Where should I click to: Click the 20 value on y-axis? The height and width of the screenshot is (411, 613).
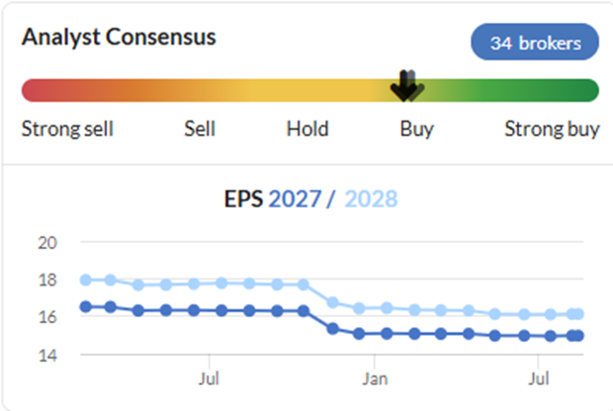(x=47, y=243)
